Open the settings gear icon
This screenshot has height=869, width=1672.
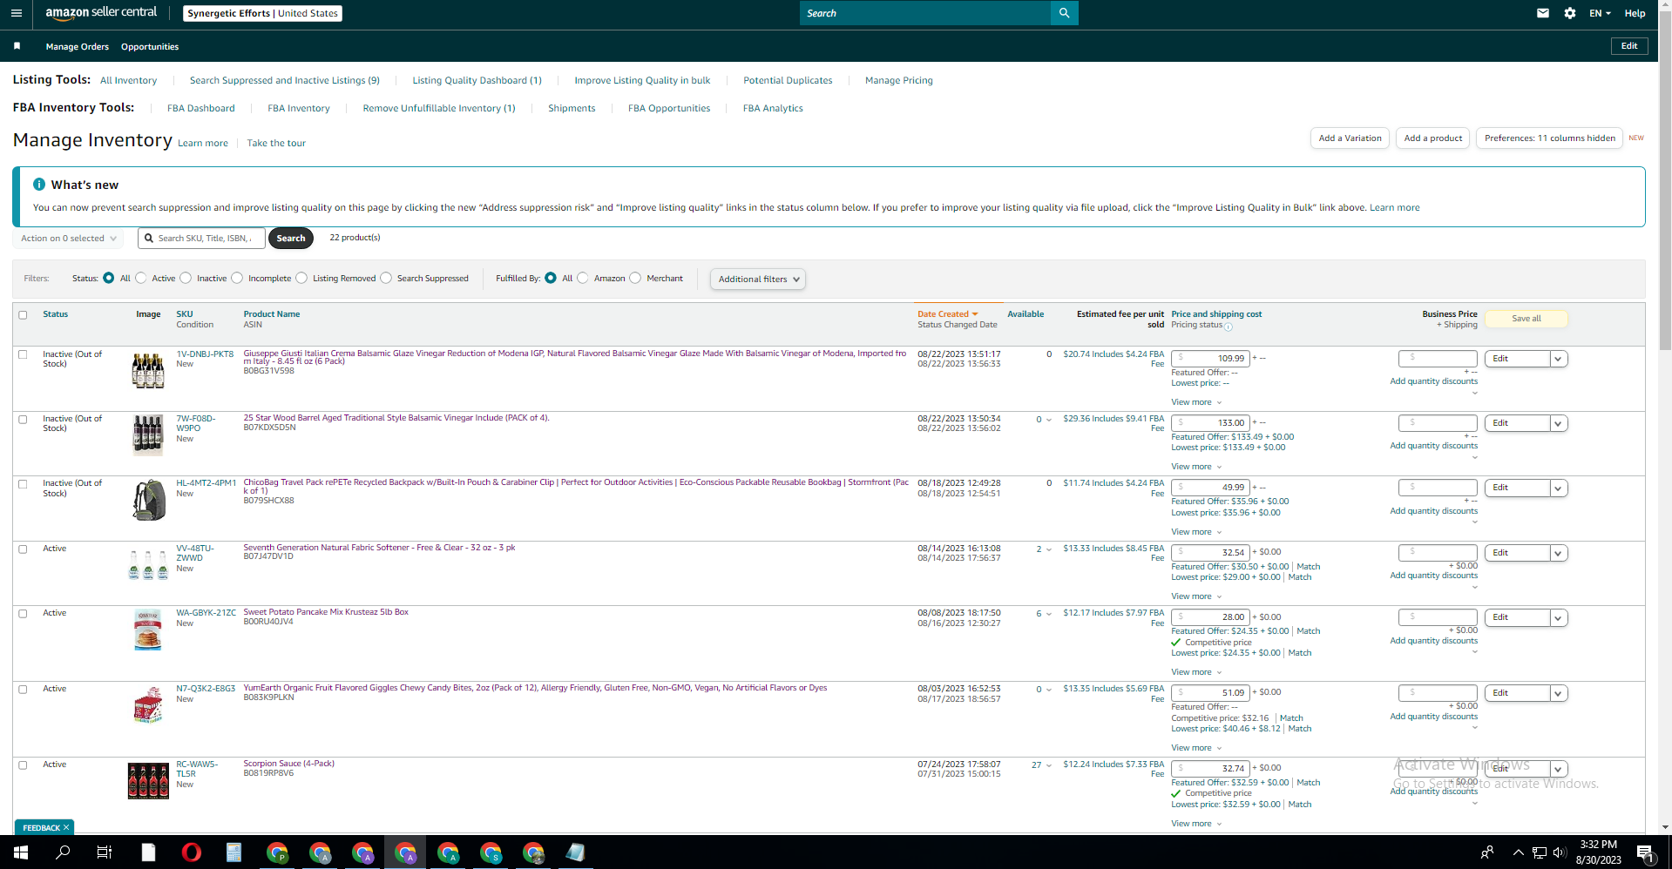point(1569,13)
